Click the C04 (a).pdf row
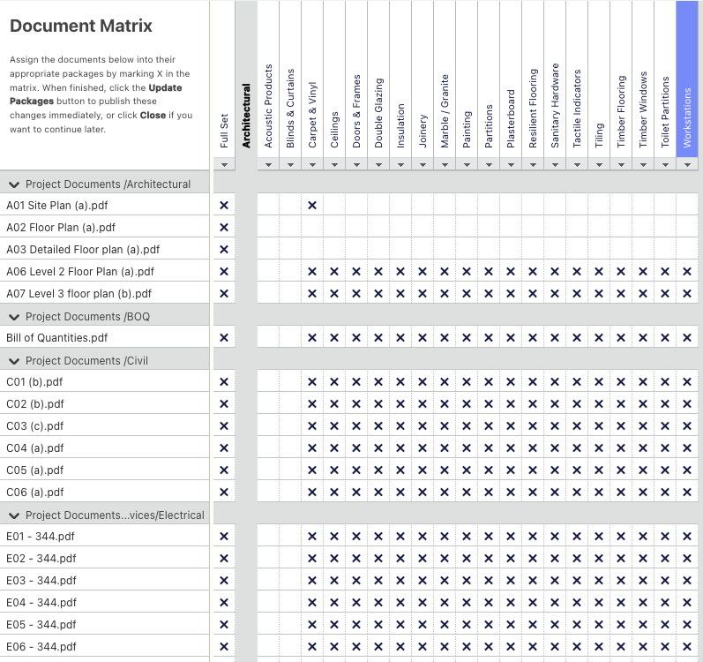This screenshot has height=662, width=703. coord(104,448)
